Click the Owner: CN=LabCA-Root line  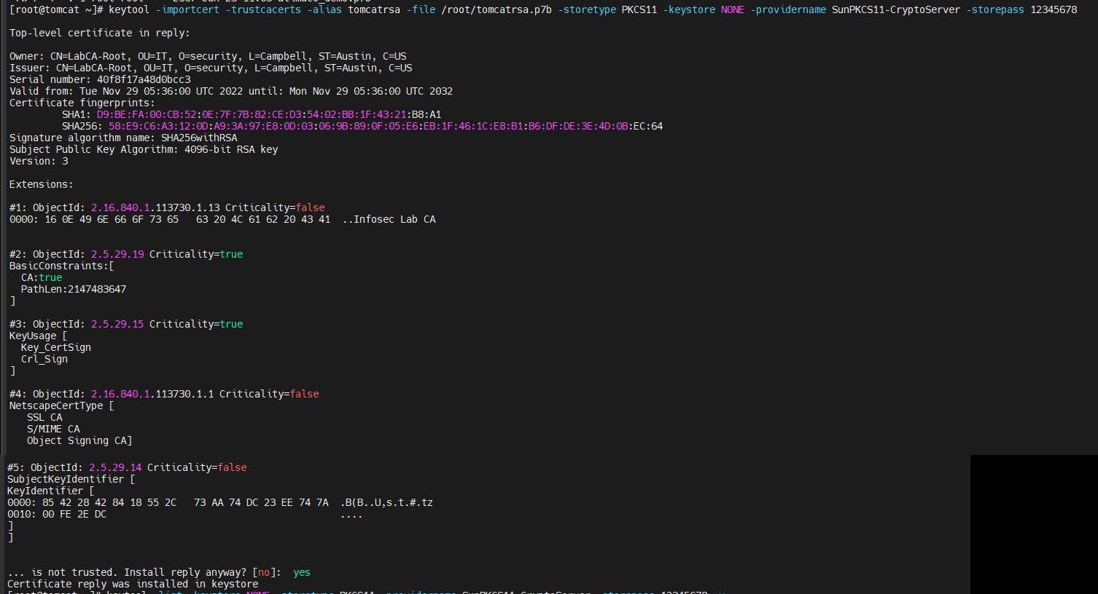click(208, 56)
